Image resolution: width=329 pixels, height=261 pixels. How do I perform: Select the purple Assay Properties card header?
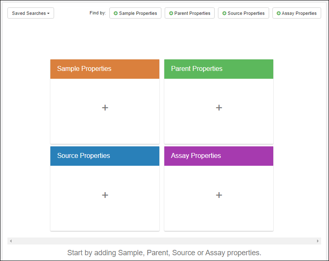tap(219, 156)
